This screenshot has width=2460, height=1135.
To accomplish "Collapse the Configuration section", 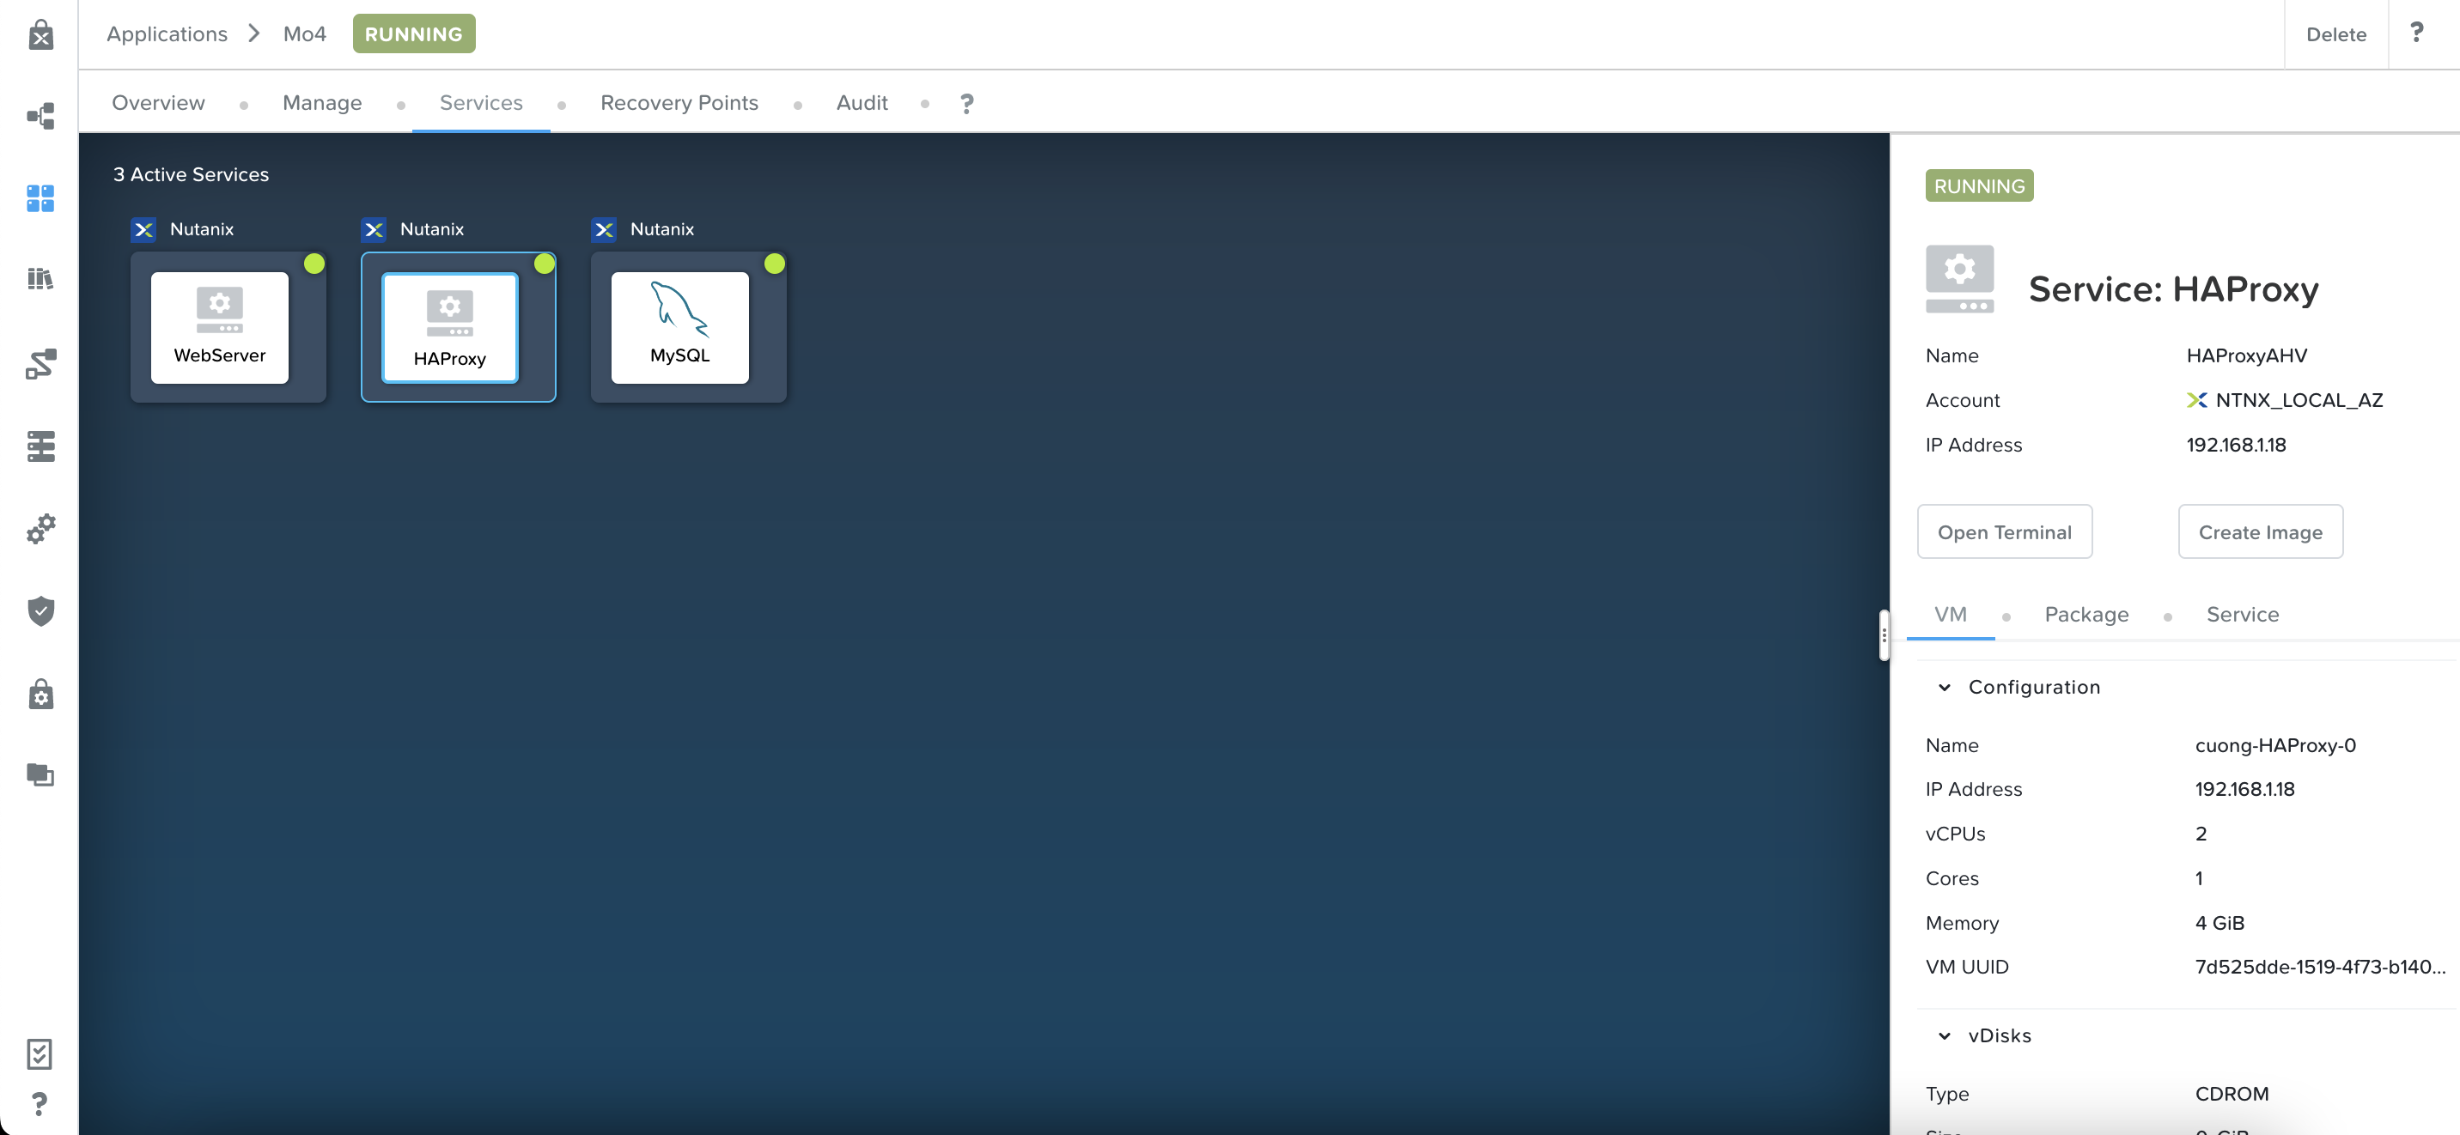I will coord(1945,688).
